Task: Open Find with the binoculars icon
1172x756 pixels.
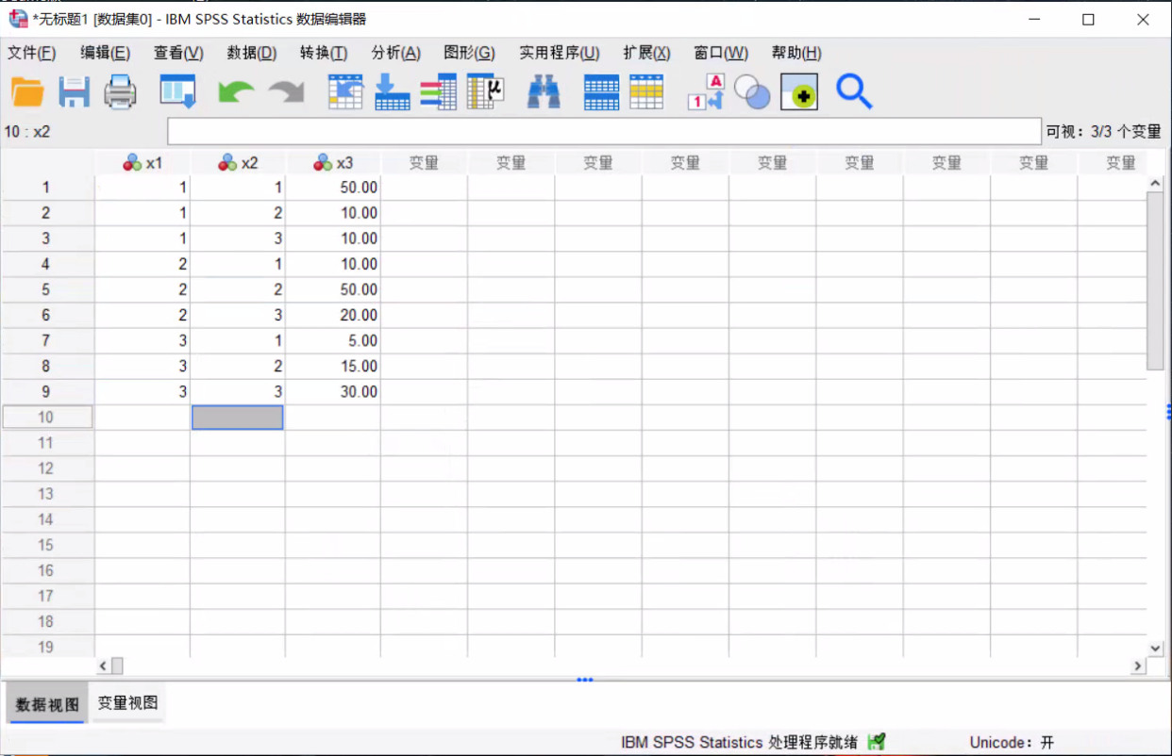Action: [x=544, y=92]
